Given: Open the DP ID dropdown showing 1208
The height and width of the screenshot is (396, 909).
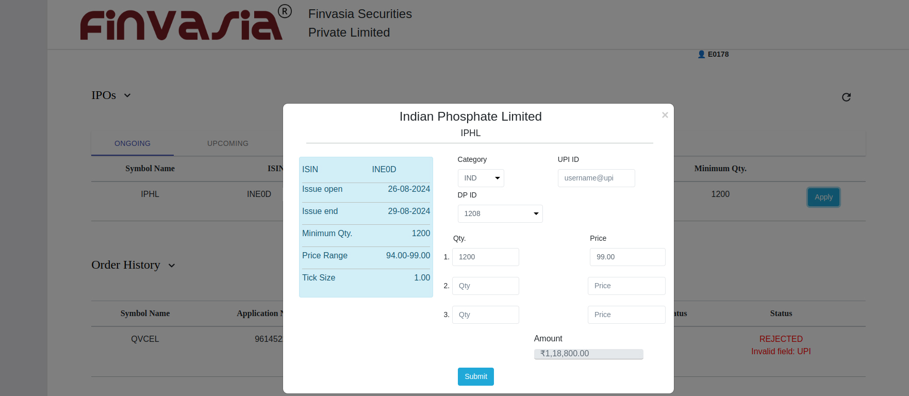Looking at the screenshot, I should (500, 213).
